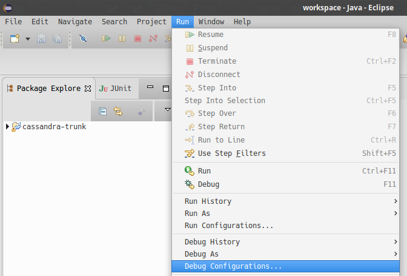Select Debug Configurations... menu entry
Image resolution: width=407 pixels, height=276 pixels.
pos(233,266)
